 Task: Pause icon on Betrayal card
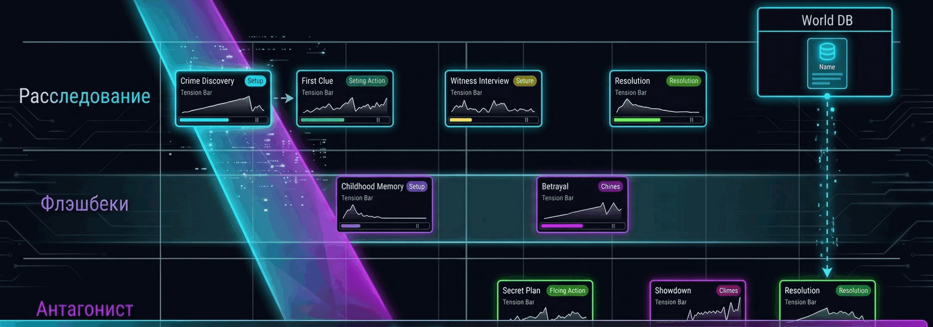(613, 226)
